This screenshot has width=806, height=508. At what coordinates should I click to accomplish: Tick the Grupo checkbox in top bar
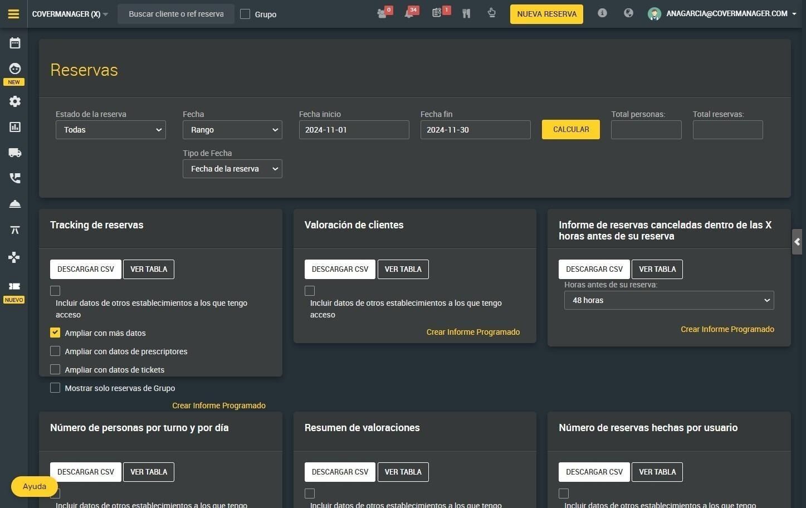click(245, 14)
